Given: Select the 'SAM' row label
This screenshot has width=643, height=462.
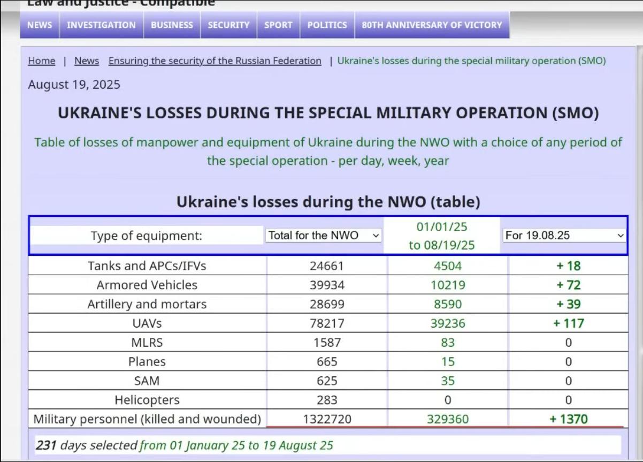Looking at the screenshot, I should [x=147, y=381].
